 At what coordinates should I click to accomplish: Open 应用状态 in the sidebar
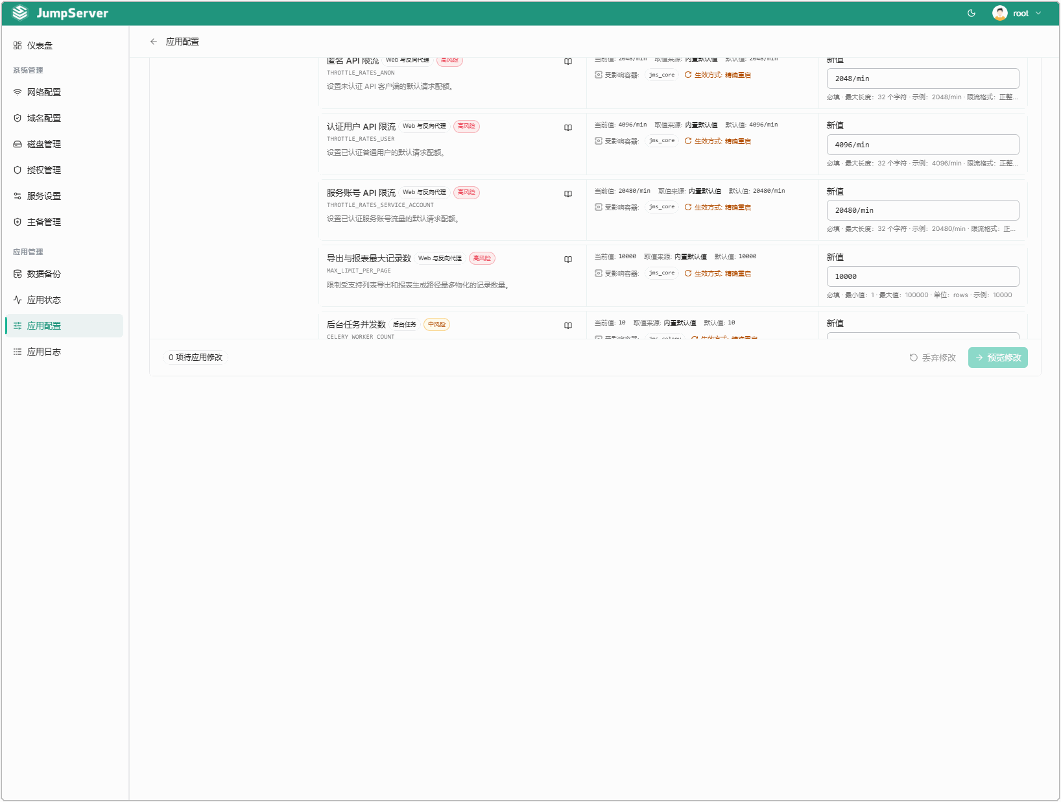64,300
